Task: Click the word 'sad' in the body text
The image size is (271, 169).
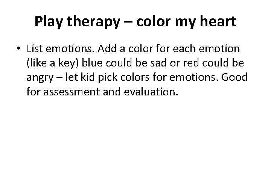Action: pyautogui.click(x=158, y=63)
